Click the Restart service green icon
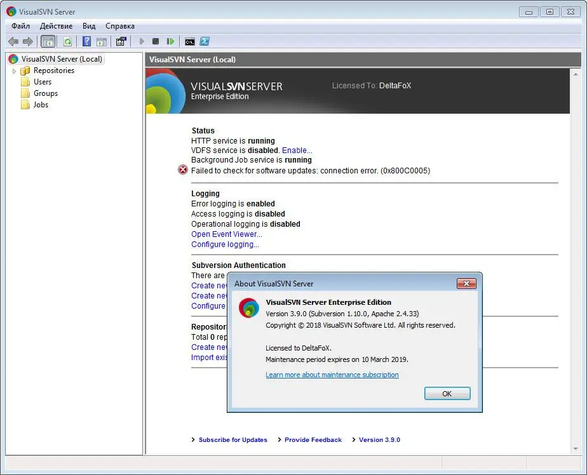The width and height of the screenshot is (587, 475). pos(170,41)
